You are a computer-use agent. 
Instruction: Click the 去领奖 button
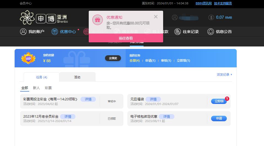[x=113, y=58]
